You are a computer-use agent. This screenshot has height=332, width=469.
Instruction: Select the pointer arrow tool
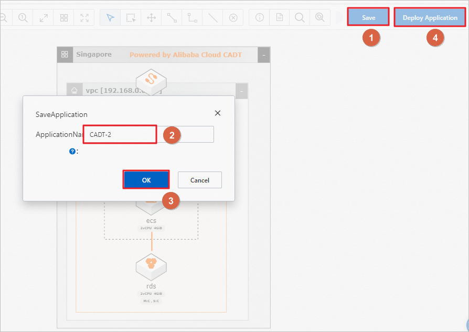point(110,18)
